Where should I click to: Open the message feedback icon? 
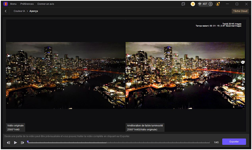183,4
